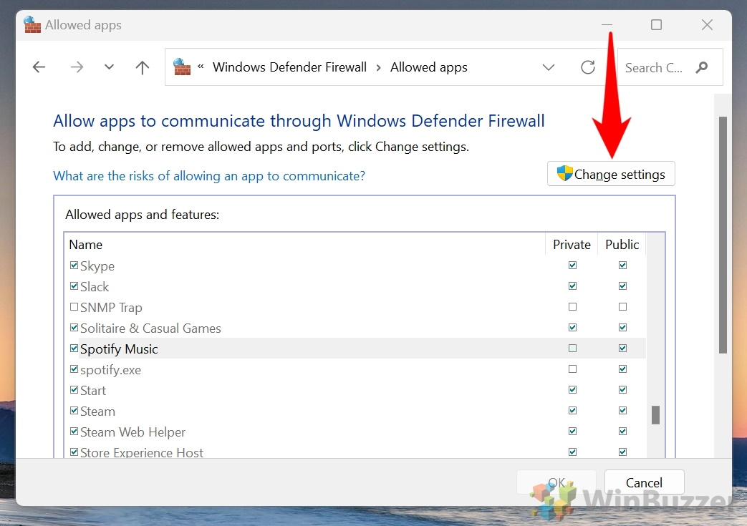Click the Cancel button
Screen dimensions: 747x526
pyautogui.click(x=644, y=482)
